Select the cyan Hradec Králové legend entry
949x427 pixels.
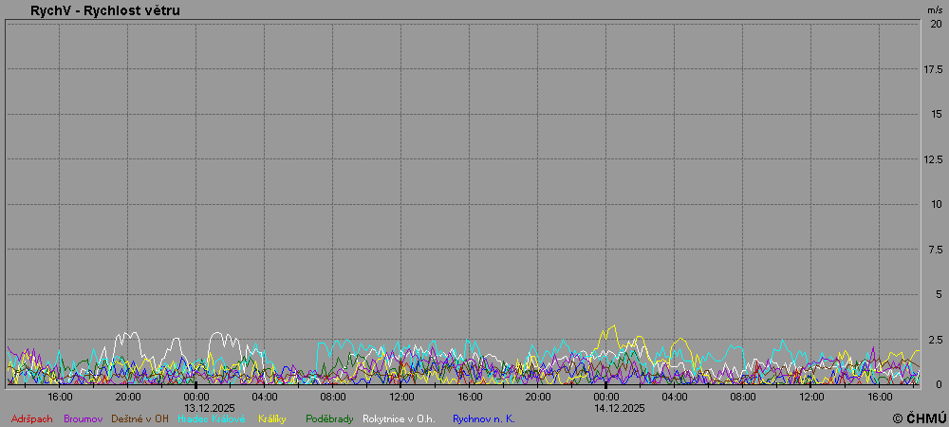[211, 418]
